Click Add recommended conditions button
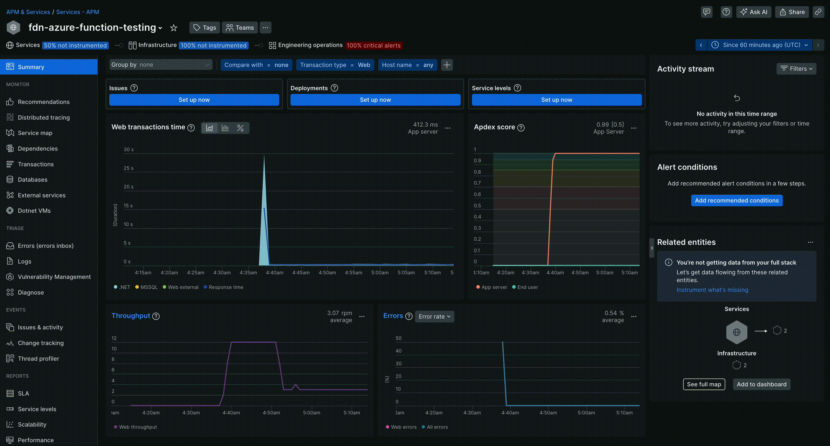 (737, 200)
